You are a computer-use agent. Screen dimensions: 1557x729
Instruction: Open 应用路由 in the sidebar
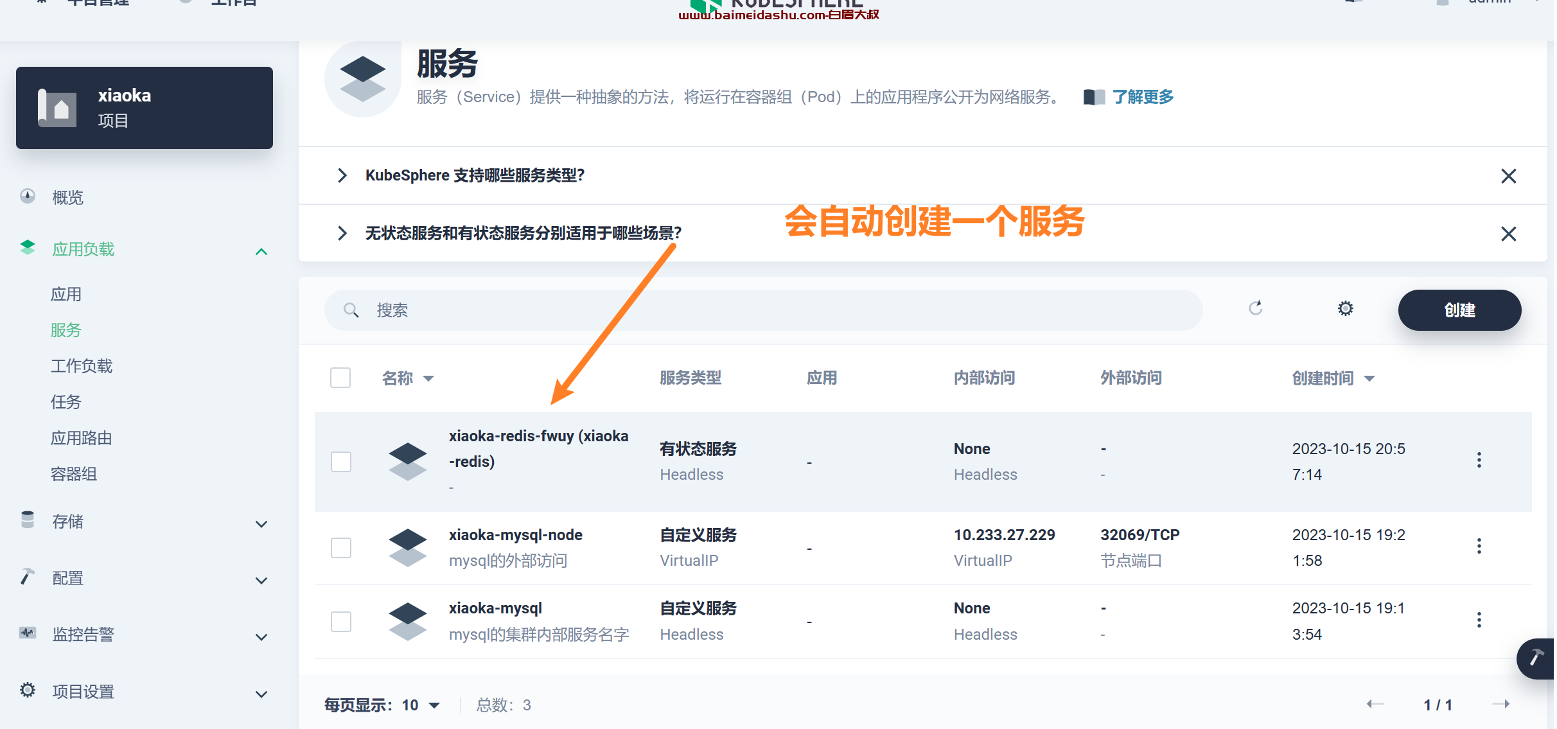coord(82,438)
